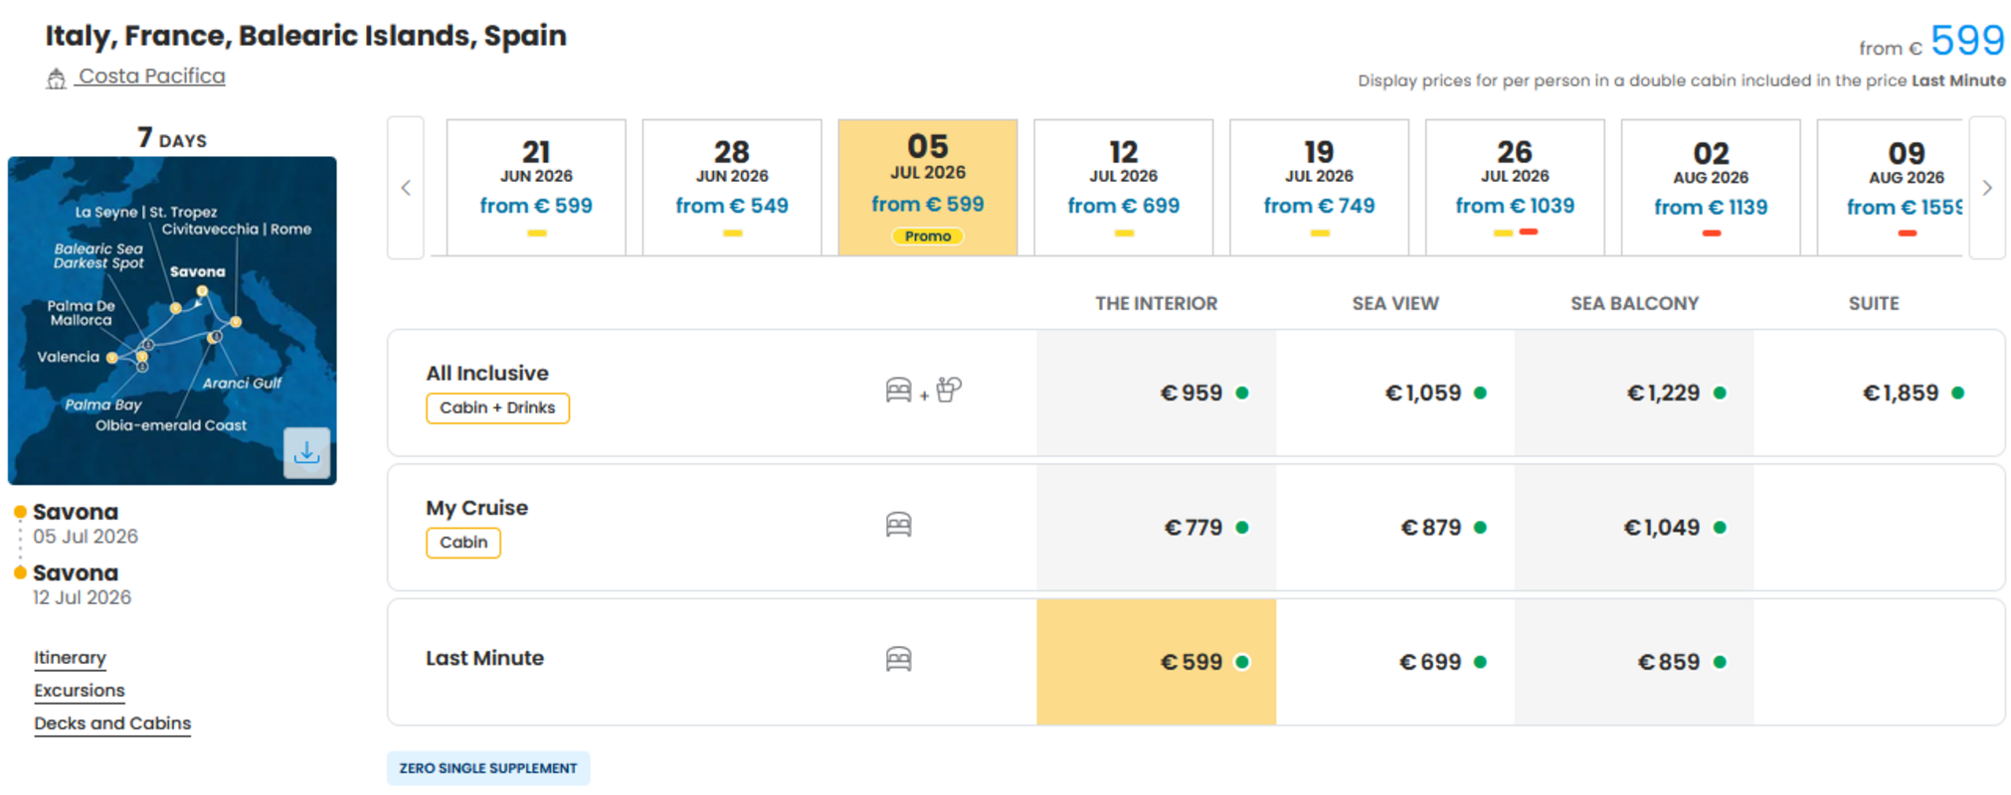2011x795 pixels.
Task: Click the itinerary route map
Action: point(172,320)
